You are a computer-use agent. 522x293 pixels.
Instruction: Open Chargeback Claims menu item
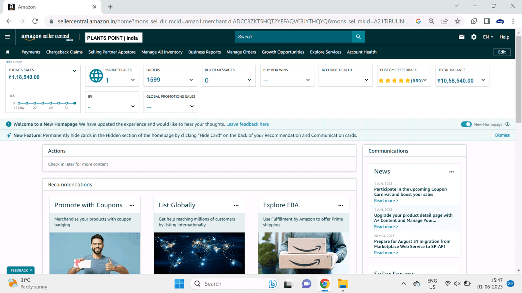(x=64, y=52)
